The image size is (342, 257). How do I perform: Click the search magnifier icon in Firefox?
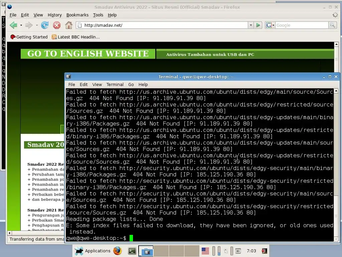click(332, 25)
